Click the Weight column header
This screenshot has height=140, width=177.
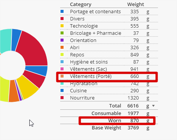coord(136,5)
